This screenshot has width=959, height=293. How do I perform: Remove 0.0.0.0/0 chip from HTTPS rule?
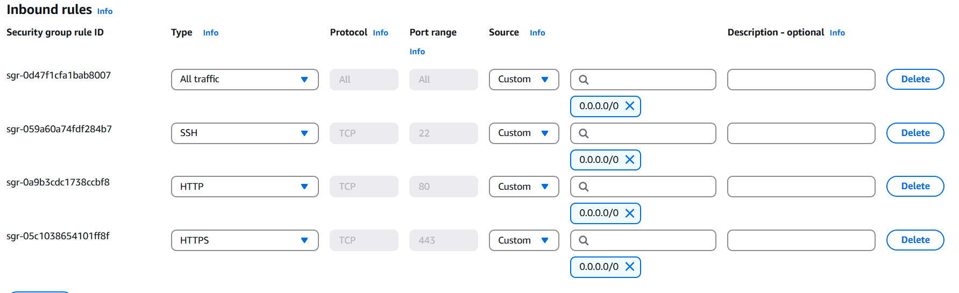pos(630,267)
